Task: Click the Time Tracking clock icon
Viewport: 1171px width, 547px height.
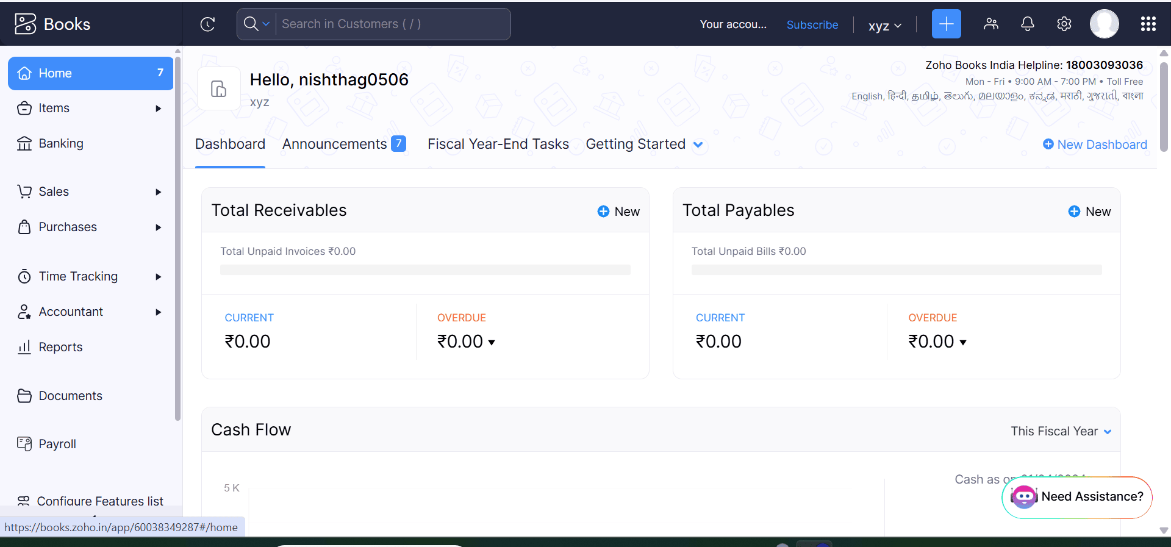Action: (x=24, y=276)
